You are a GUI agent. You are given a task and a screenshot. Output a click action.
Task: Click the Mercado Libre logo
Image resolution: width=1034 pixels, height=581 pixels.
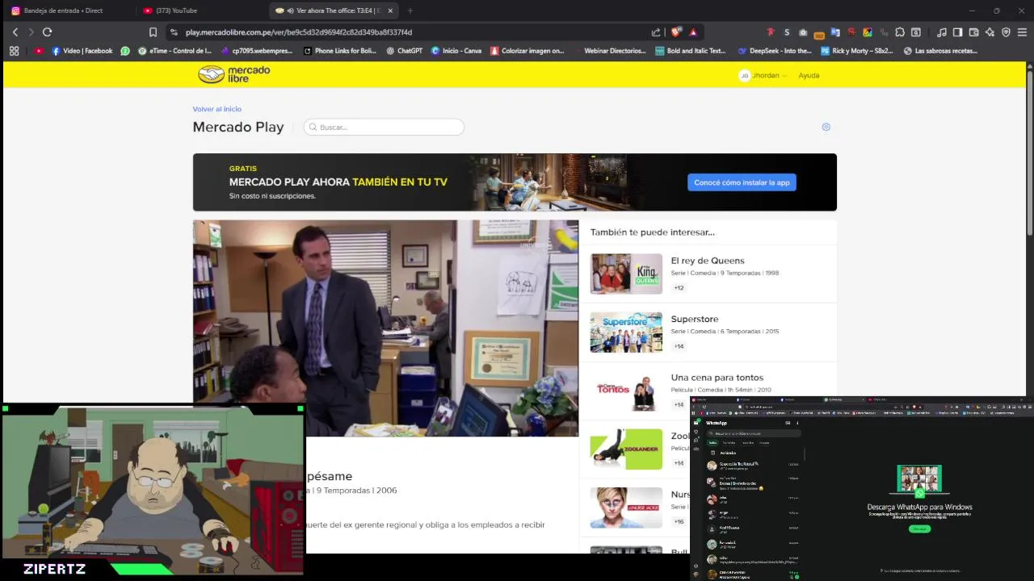(234, 74)
